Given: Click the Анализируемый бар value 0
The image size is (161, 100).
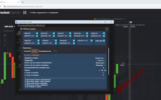Looking at the screenshot, I should pos(103,68).
